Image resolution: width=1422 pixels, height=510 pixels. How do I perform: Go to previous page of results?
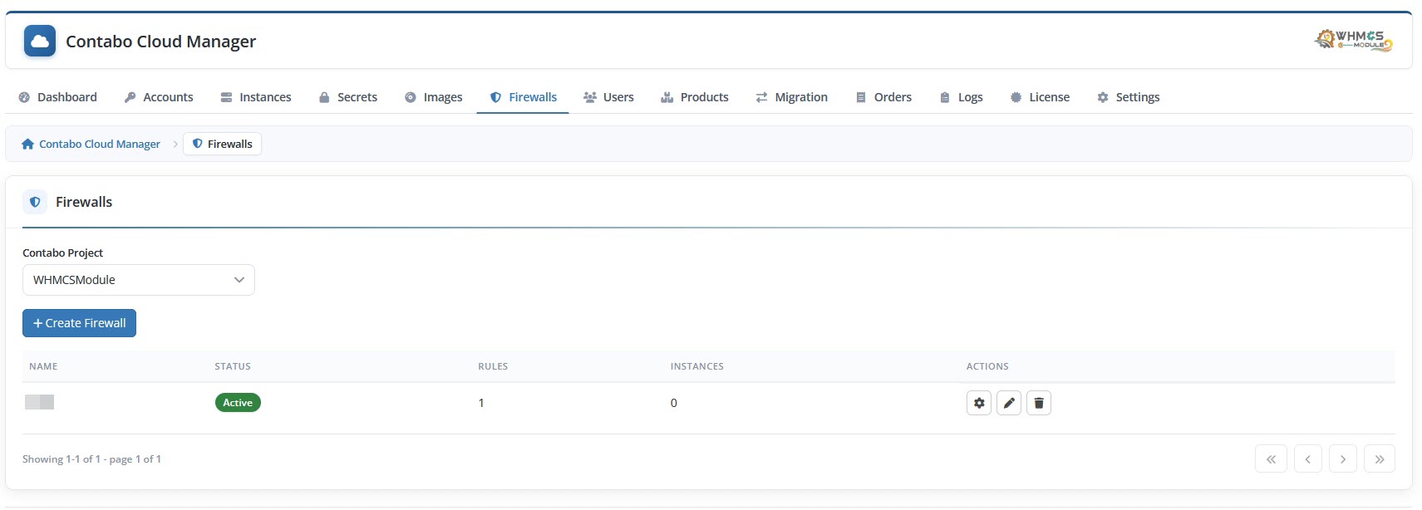click(1307, 459)
